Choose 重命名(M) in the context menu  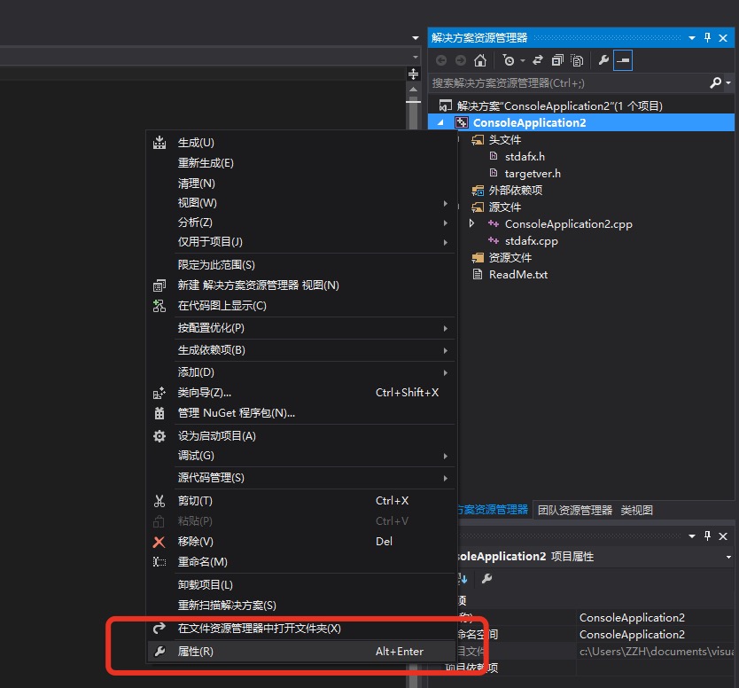[300, 561]
